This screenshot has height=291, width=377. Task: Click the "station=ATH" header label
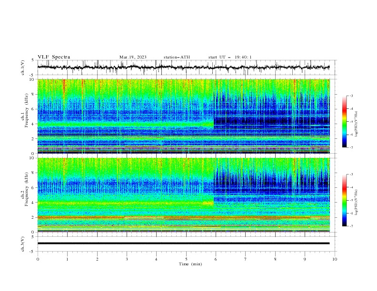point(177,57)
